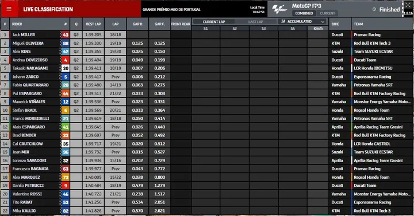Select rider Mika KALLIO

[x=24, y=211]
